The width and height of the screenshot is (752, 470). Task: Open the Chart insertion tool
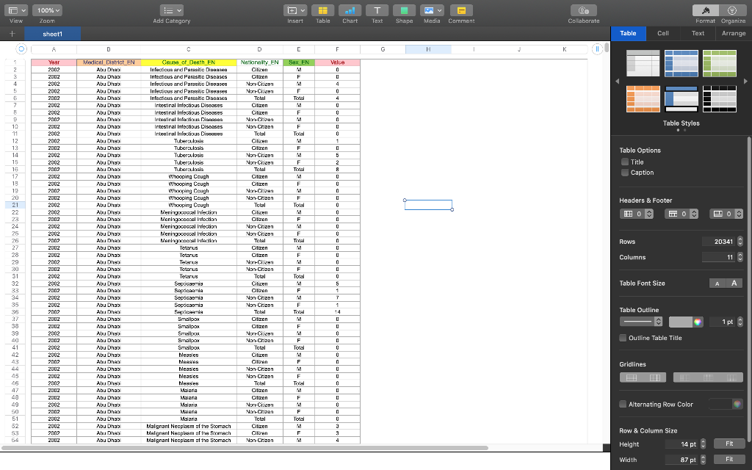350,10
